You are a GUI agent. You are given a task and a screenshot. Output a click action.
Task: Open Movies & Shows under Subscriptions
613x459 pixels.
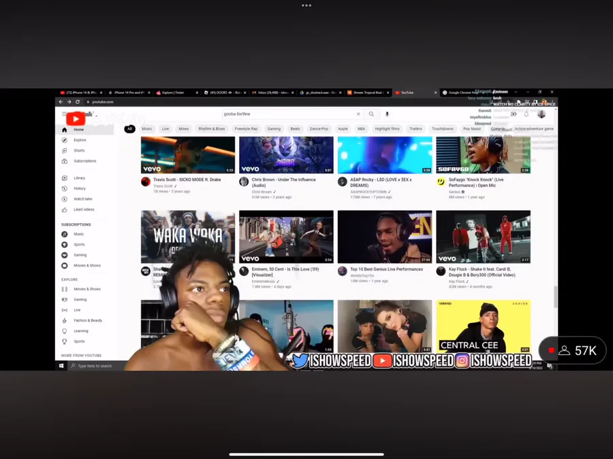87,266
